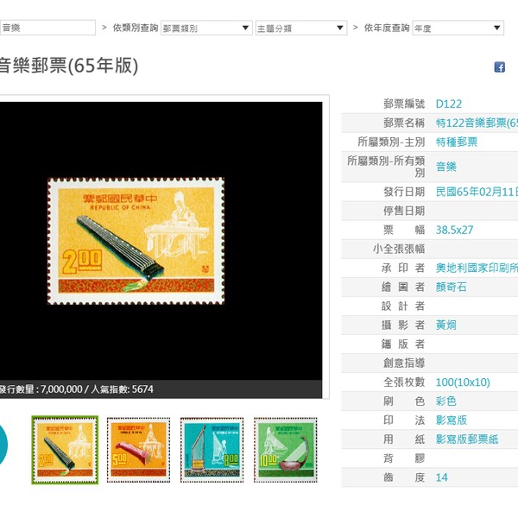Click the 創意指導 row label
This screenshot has width=518, height=518.
pyautogui.click(x=404, y=363)
